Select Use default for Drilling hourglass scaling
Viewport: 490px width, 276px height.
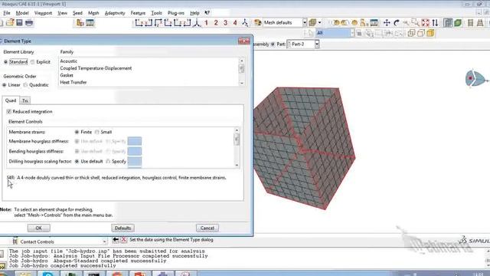point(77,162)
